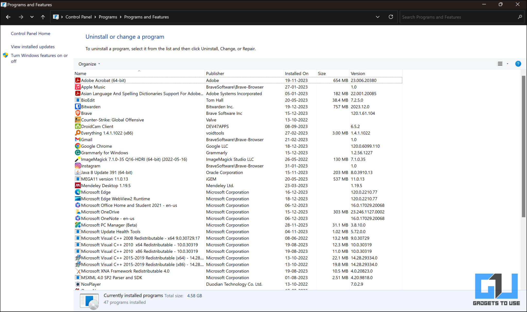The width and height of the screenshot is (527, 312).
Task: Navigate back using the back arrow
Action: click(8, 17)
